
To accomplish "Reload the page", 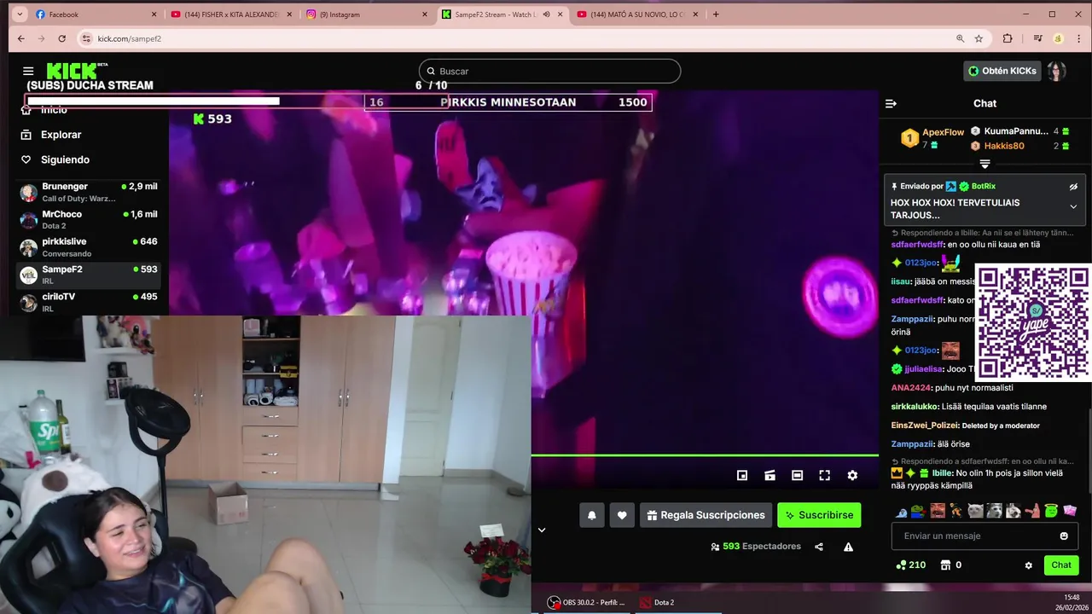I will 61,38.
